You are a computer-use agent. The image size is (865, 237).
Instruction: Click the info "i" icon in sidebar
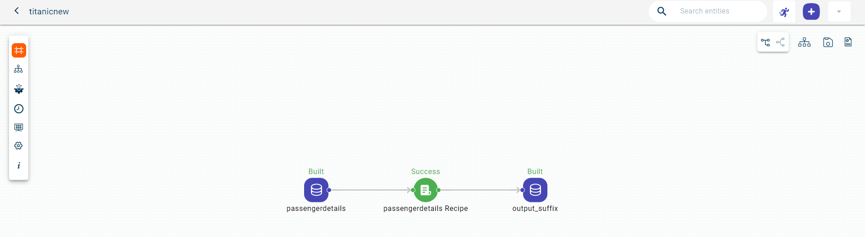[18, 165]
